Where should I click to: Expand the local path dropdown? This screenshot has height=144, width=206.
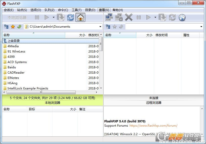(x=100, y=27)
